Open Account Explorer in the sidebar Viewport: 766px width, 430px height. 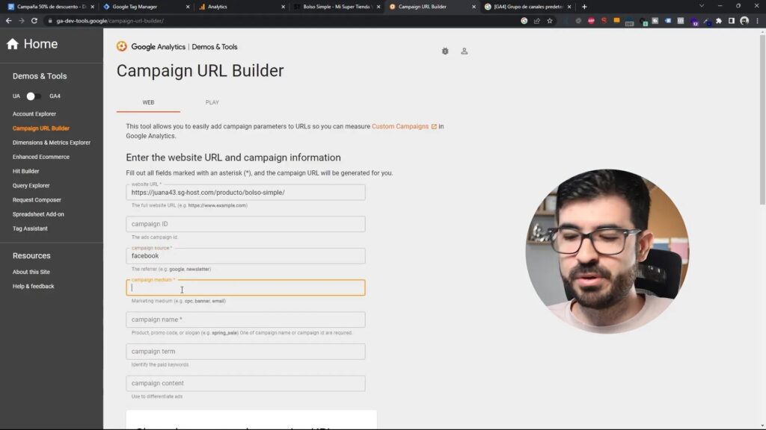(34, 113)
